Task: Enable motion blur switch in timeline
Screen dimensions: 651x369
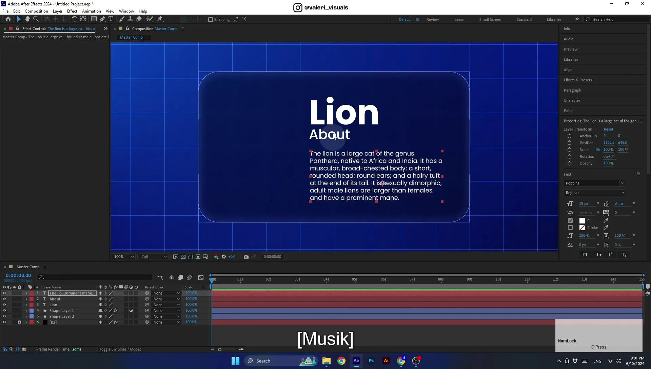Action: click(x=189, y=277)
